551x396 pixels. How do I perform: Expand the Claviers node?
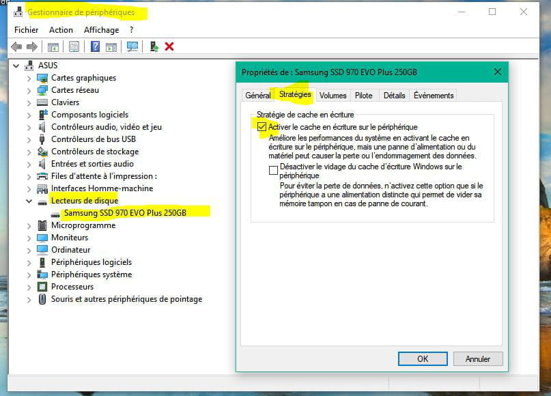[x=29, y=103]
